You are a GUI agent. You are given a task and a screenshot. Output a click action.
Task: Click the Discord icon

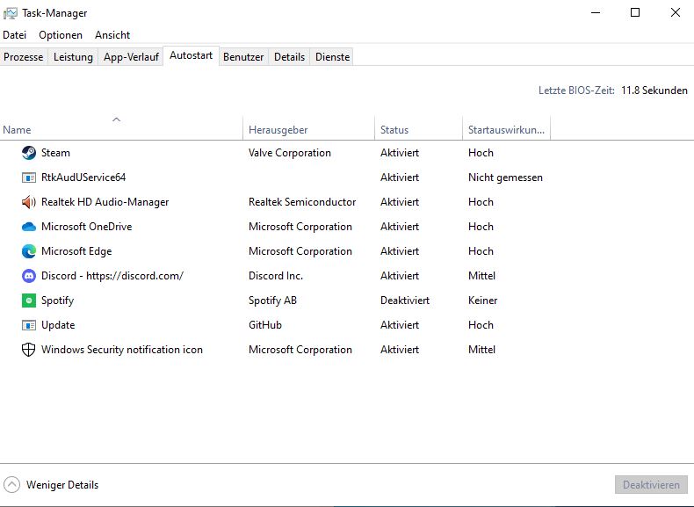point(29,276)
